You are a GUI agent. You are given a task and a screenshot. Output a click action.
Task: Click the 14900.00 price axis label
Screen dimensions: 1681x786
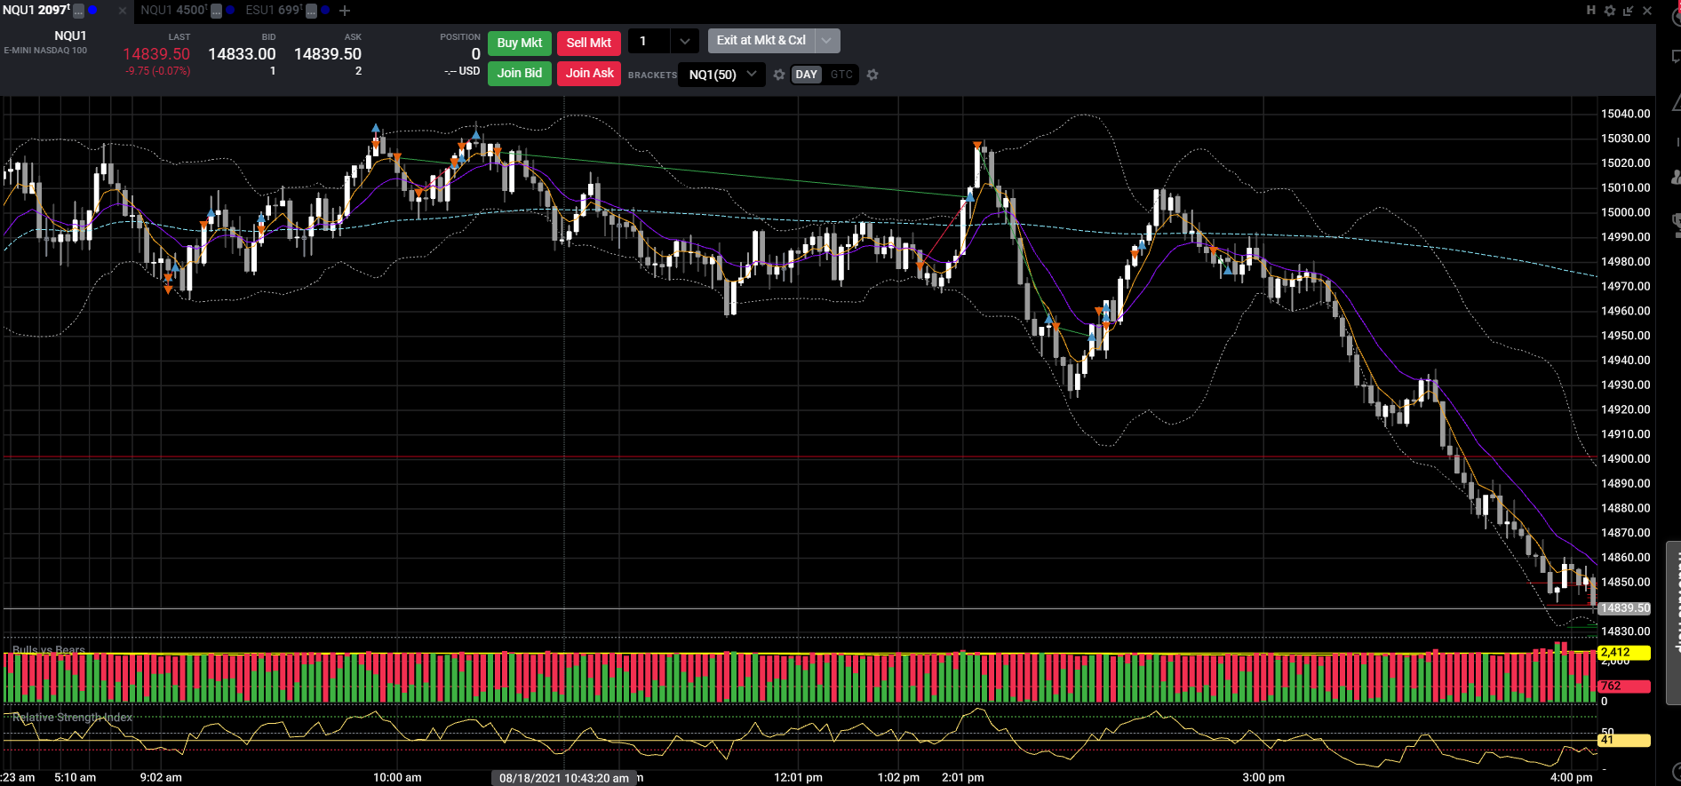tap(1625, 458)
